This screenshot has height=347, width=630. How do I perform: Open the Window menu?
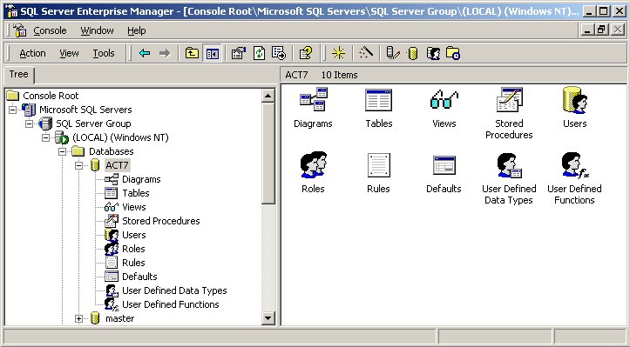pos(97,30)
